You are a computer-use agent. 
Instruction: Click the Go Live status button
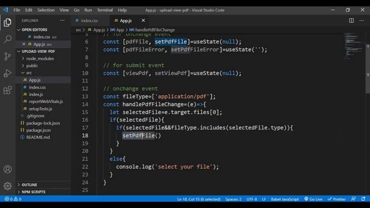(x=313, y=199)
